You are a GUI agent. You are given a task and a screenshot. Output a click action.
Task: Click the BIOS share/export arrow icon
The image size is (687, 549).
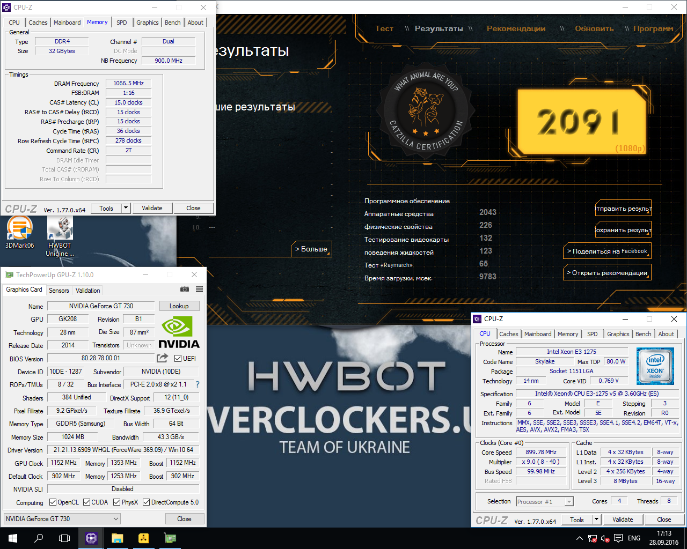tap(162, 358)
